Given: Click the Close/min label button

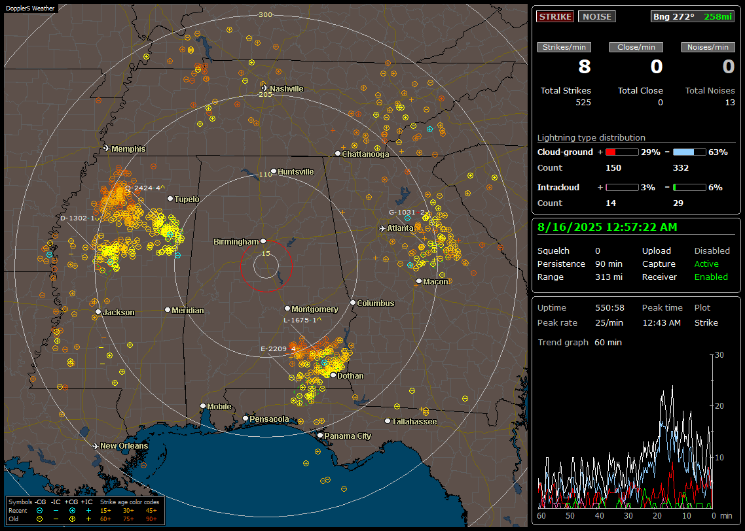Looking at the screenshot, I should [x=636, y=47].
